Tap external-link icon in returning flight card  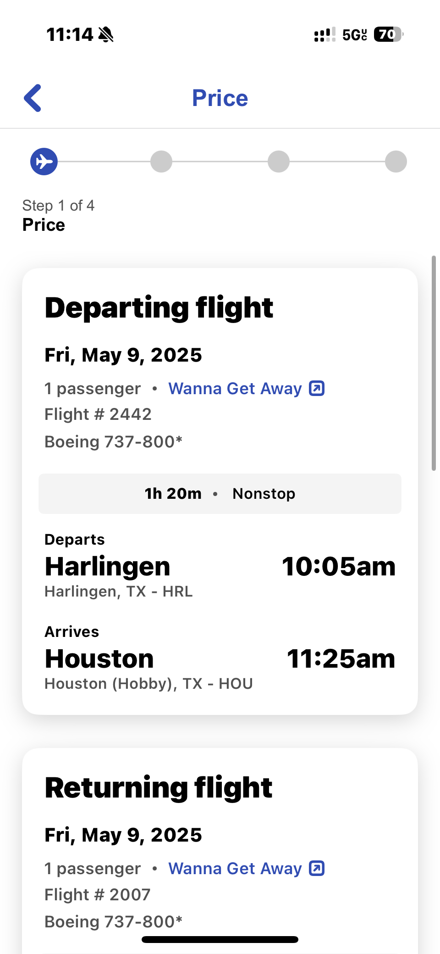tap(317, 868)
